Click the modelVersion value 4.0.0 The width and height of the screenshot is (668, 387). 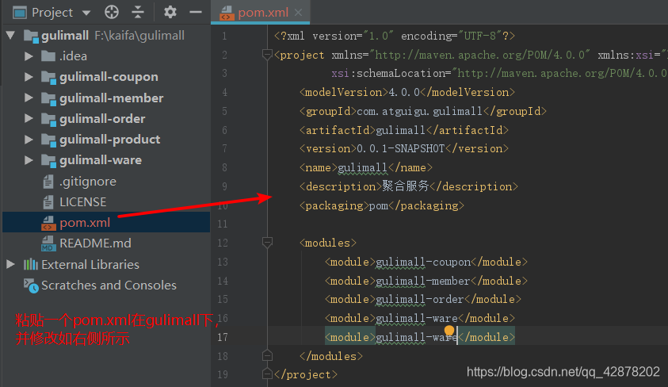click(x=404, y=93)
